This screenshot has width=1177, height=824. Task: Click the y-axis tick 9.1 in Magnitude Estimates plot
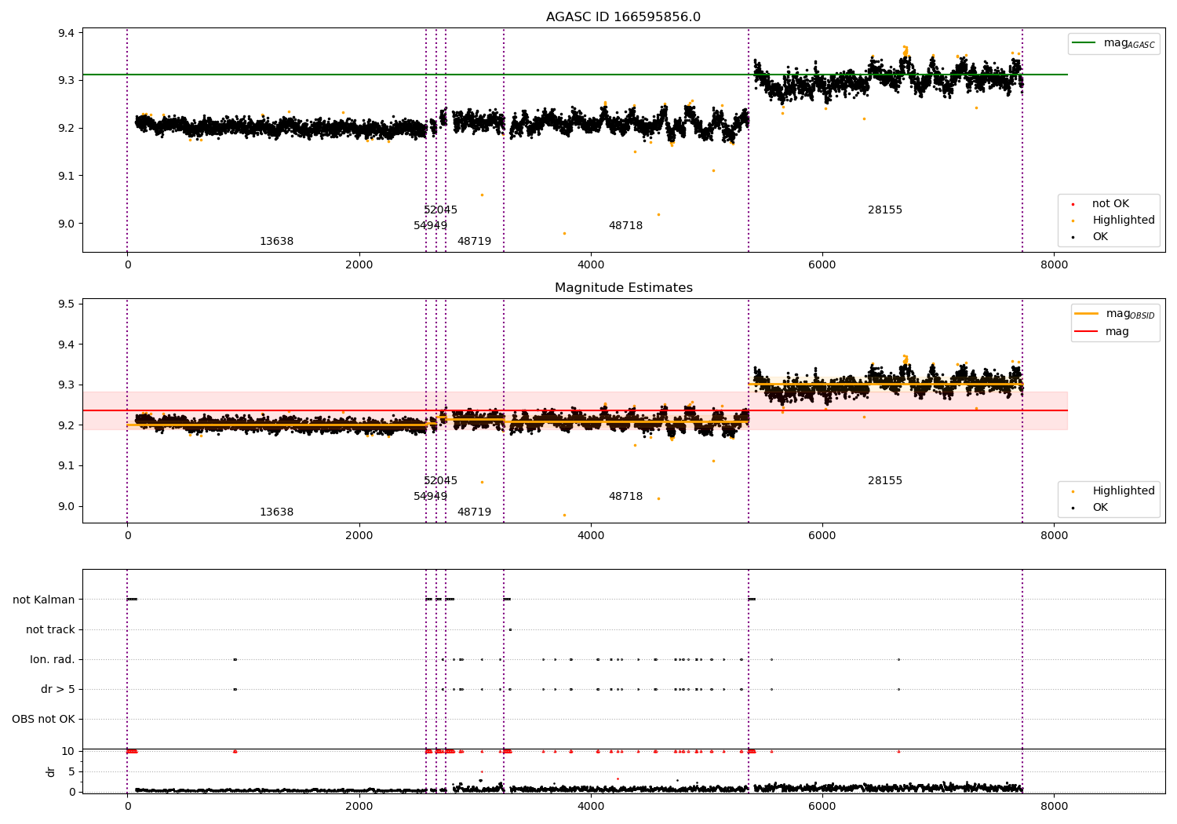pos(66,466)
